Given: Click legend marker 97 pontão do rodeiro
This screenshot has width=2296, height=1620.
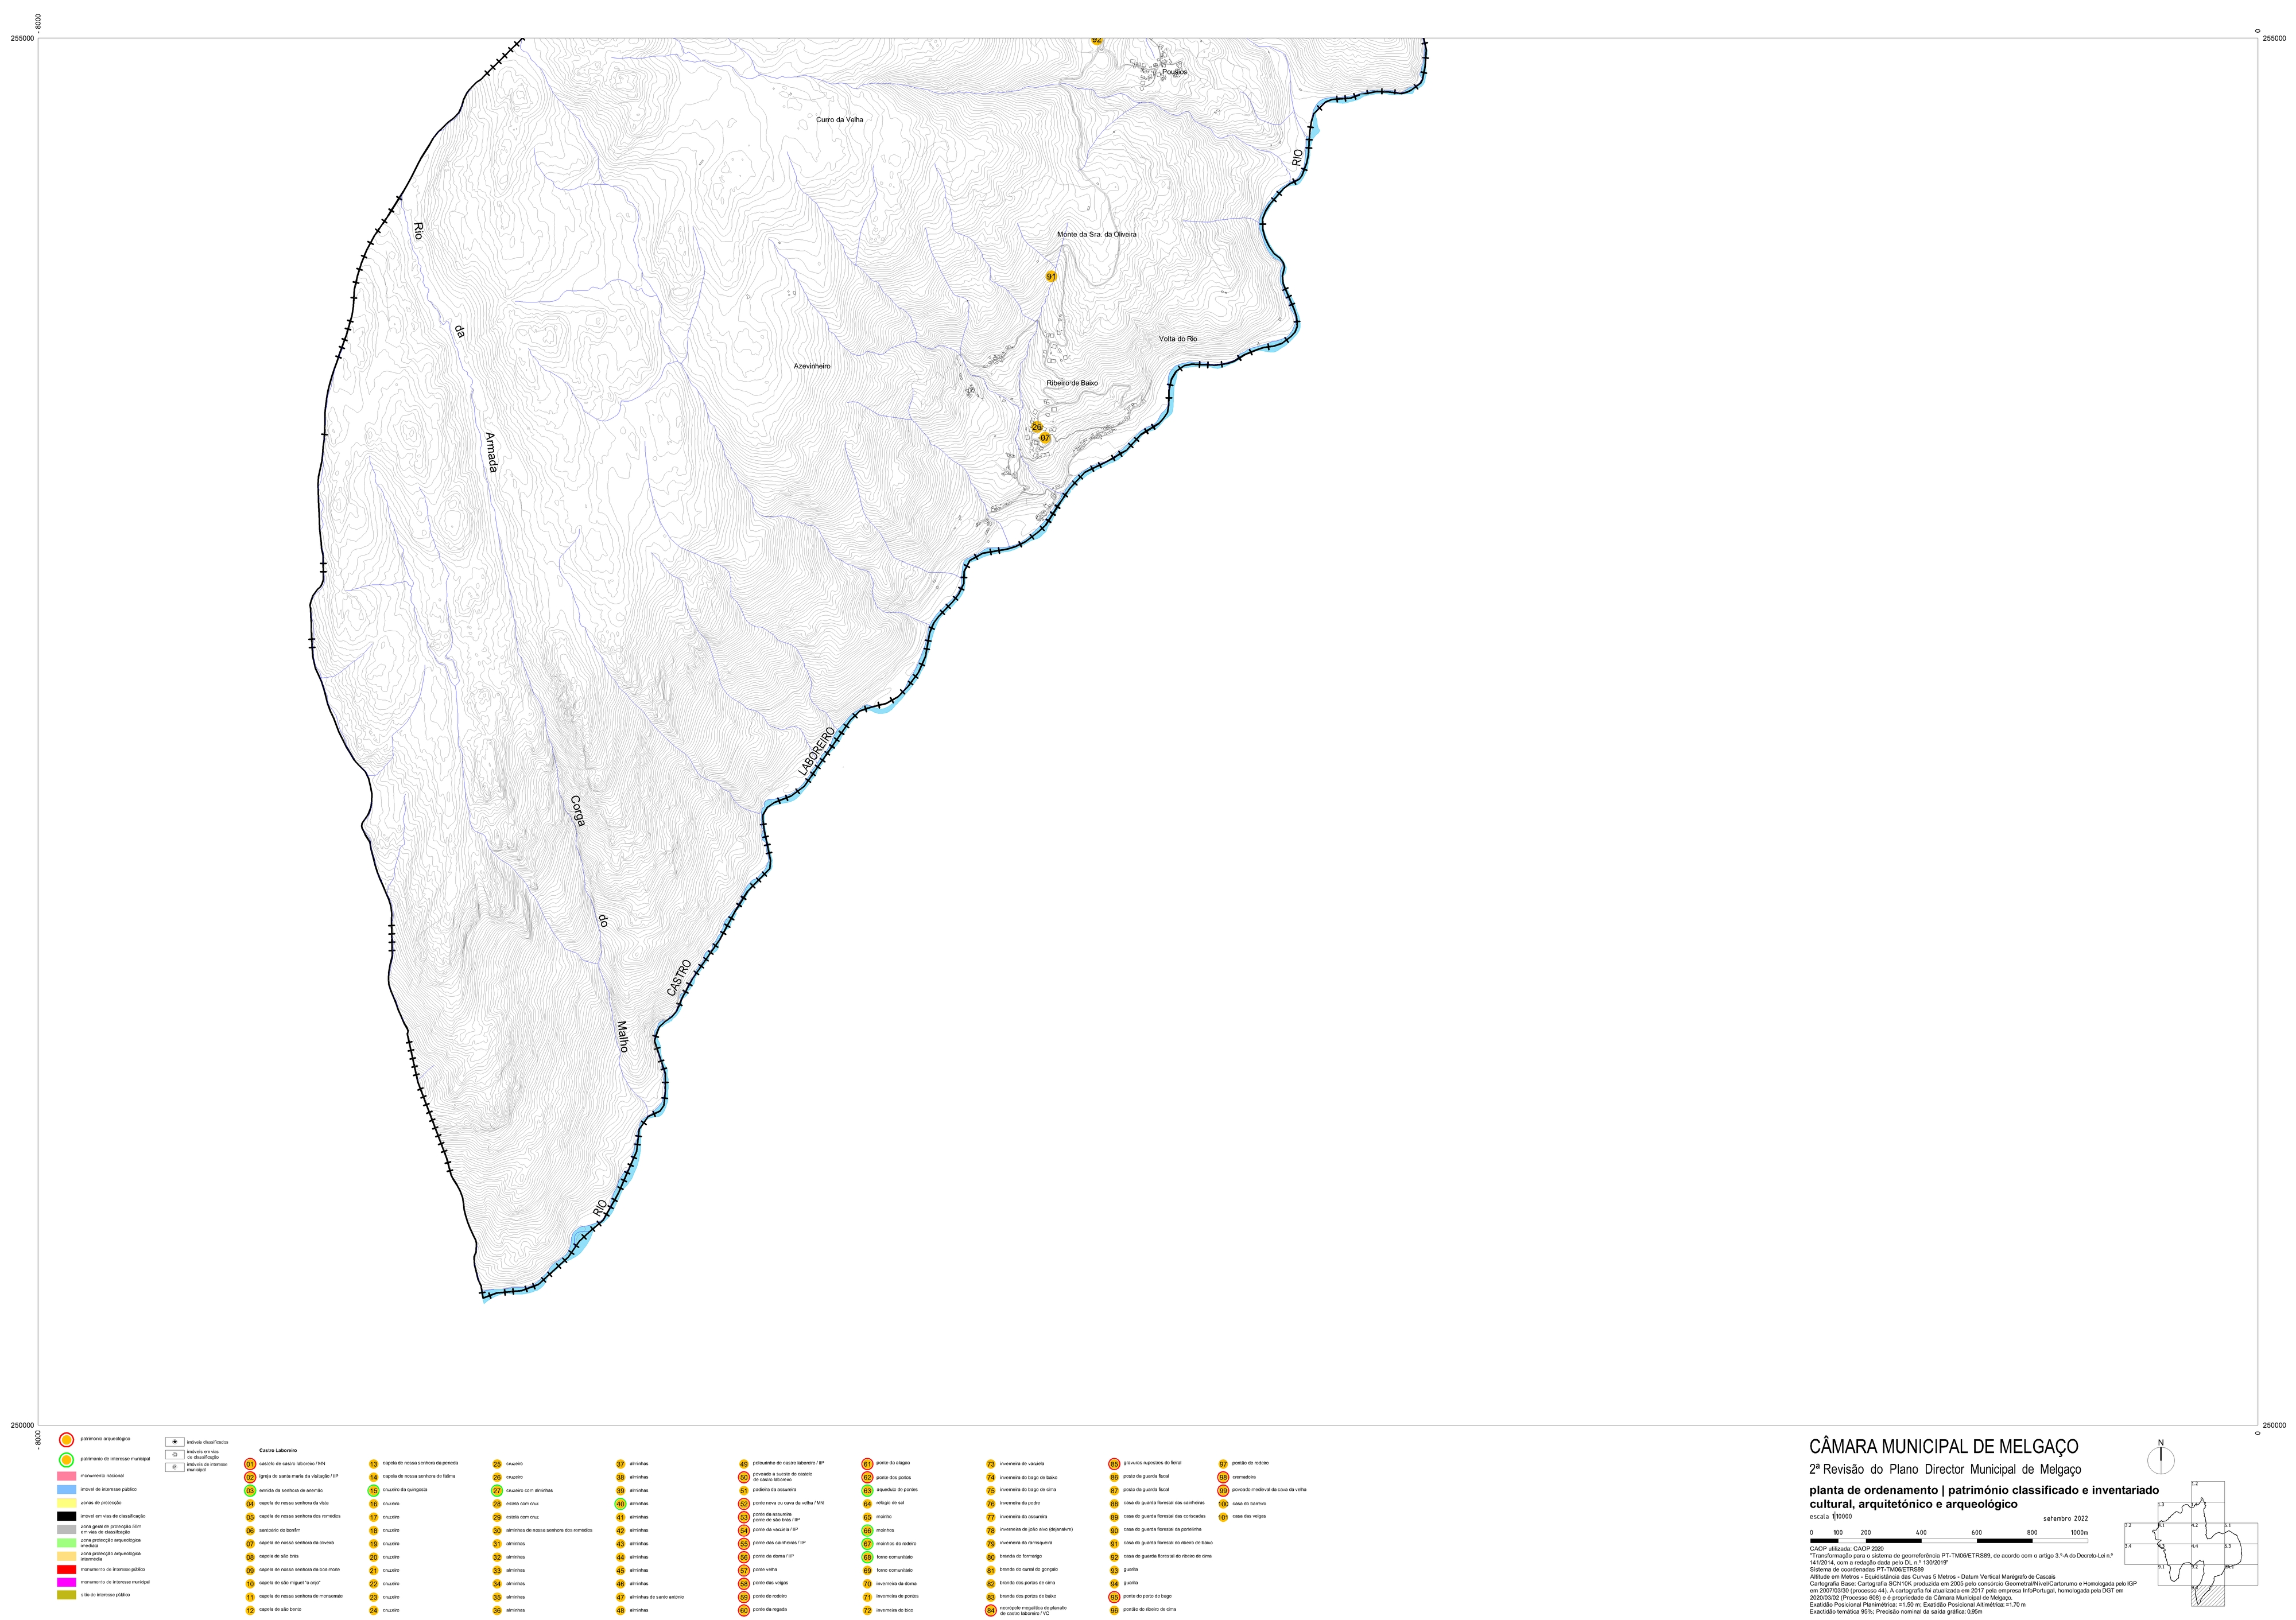Looking at the screenshot, I should (1223, 1464).
